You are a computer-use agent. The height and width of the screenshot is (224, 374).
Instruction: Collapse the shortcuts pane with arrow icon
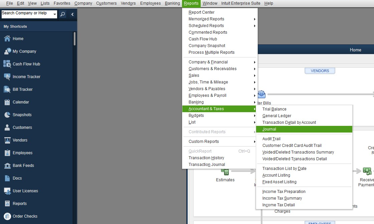point(72,14)
